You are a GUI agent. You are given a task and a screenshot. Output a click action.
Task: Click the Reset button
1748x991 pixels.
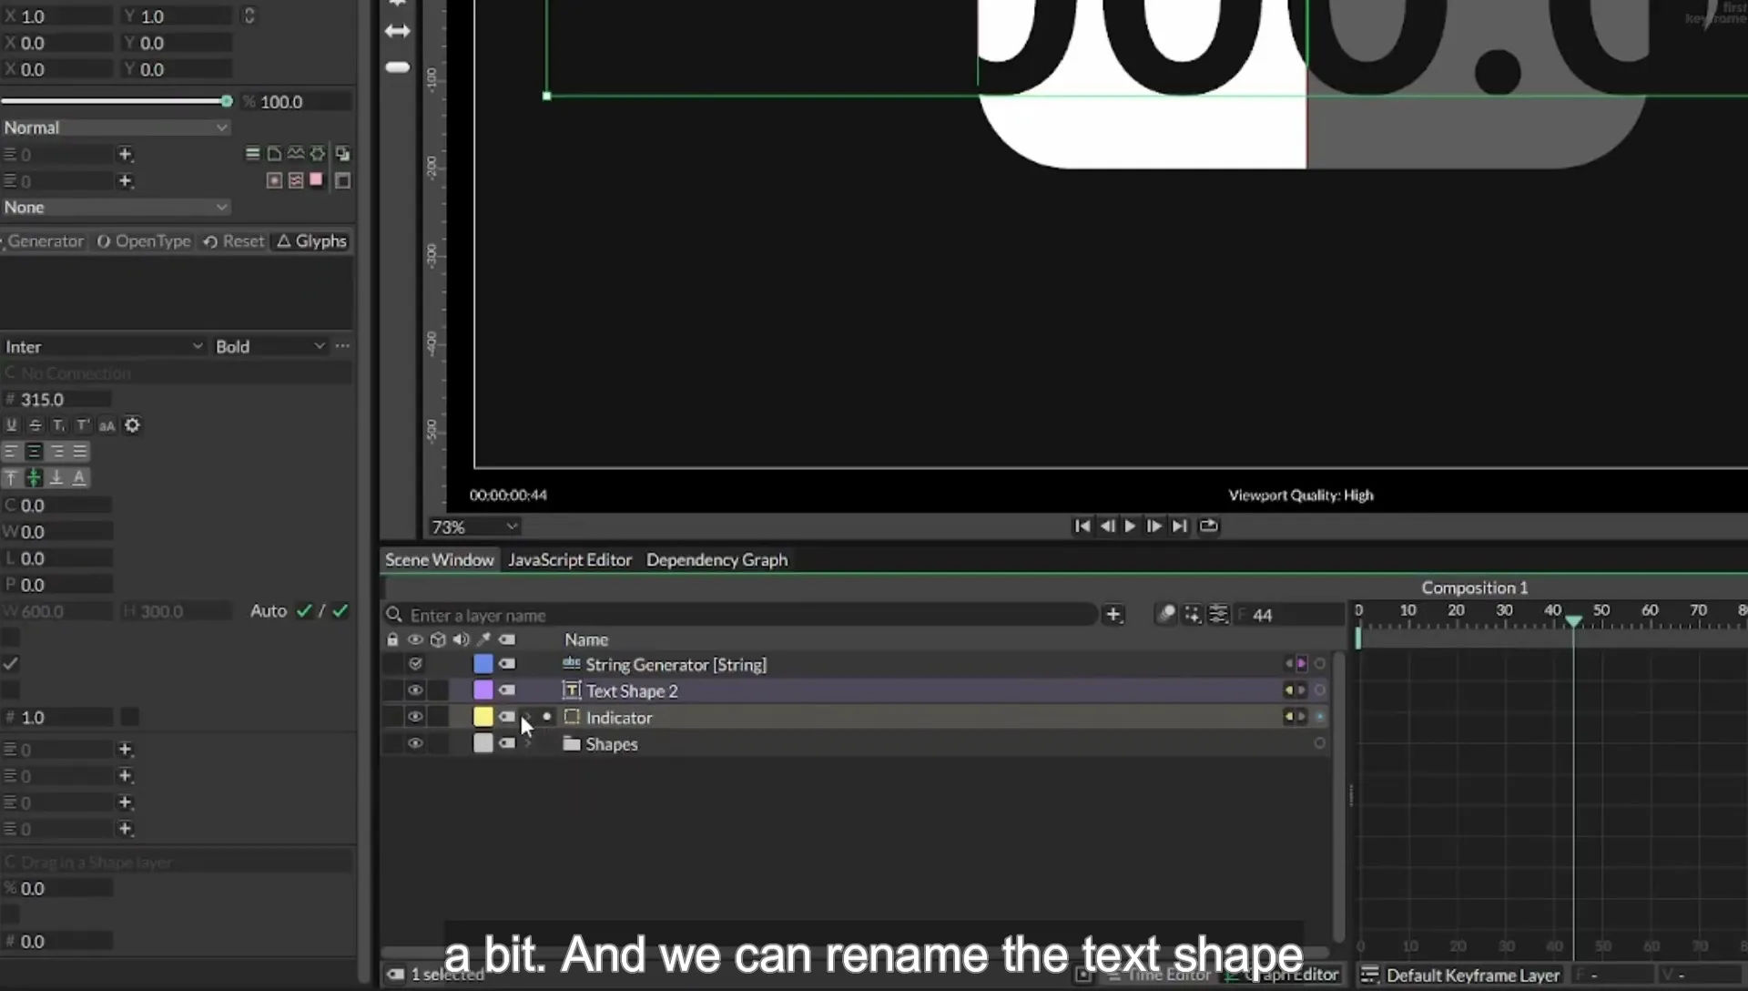[234, 241]
